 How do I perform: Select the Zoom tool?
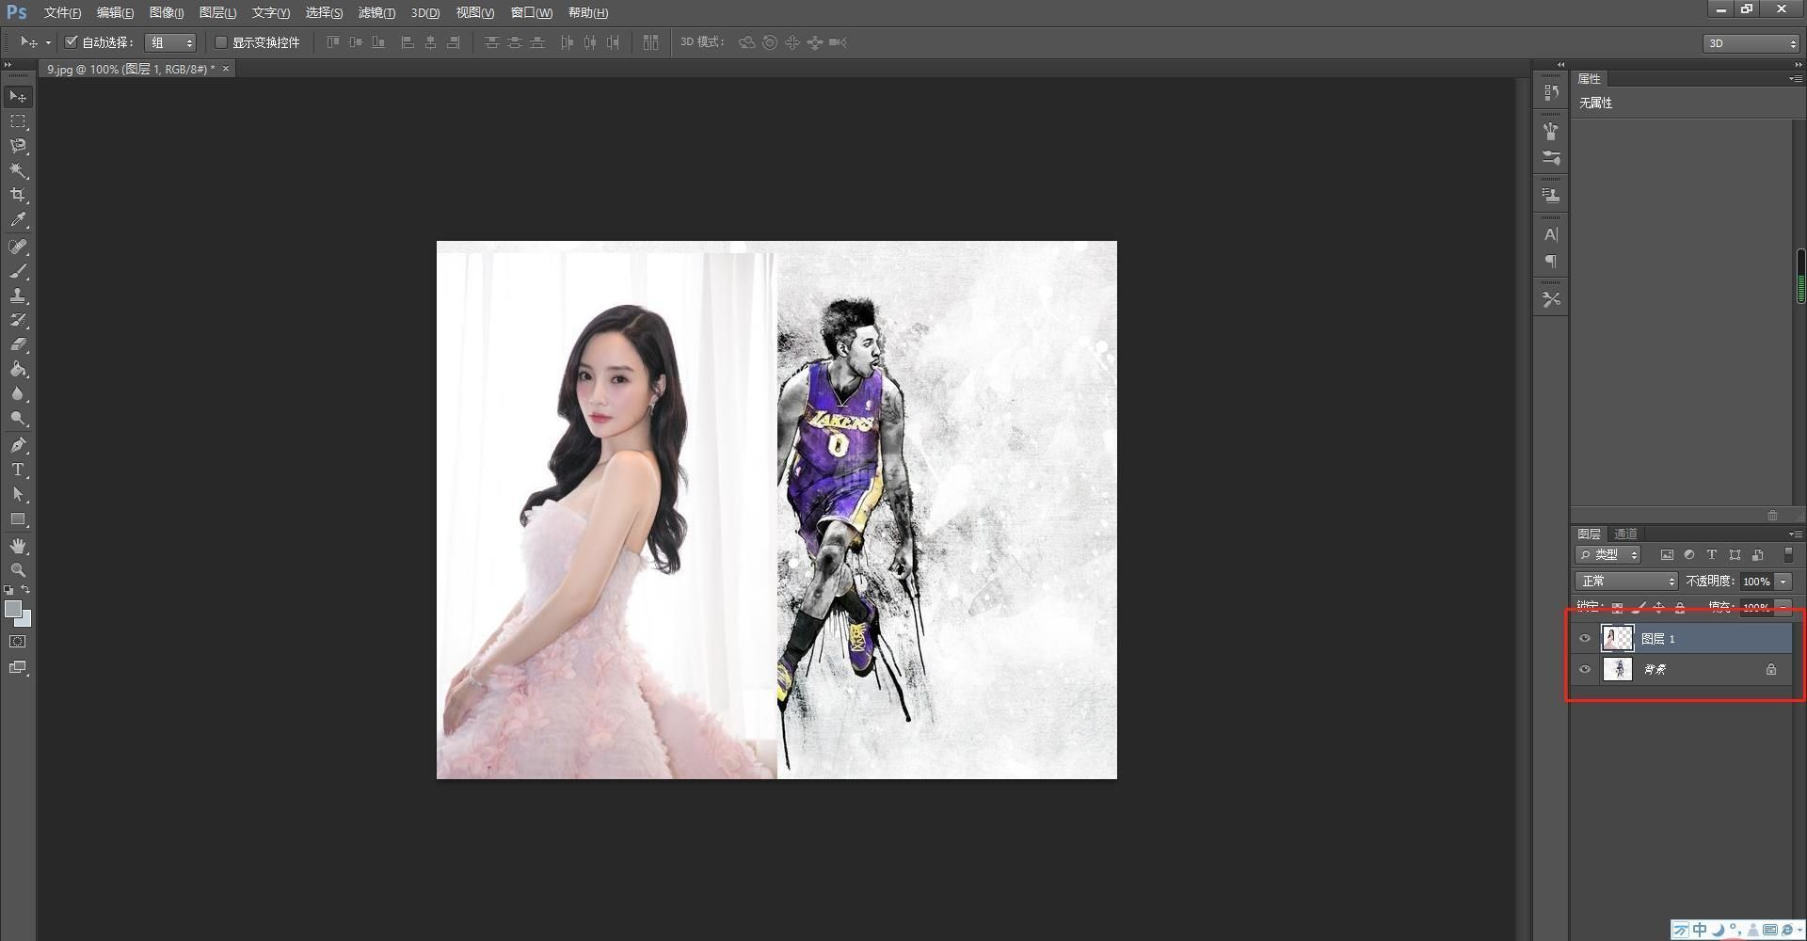[x=18, y=570]
